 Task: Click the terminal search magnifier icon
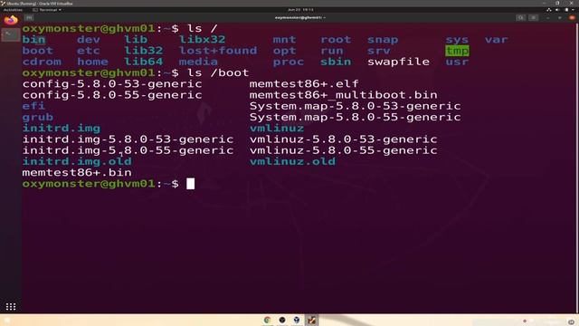pyautogui.click(x=520, y=17)
